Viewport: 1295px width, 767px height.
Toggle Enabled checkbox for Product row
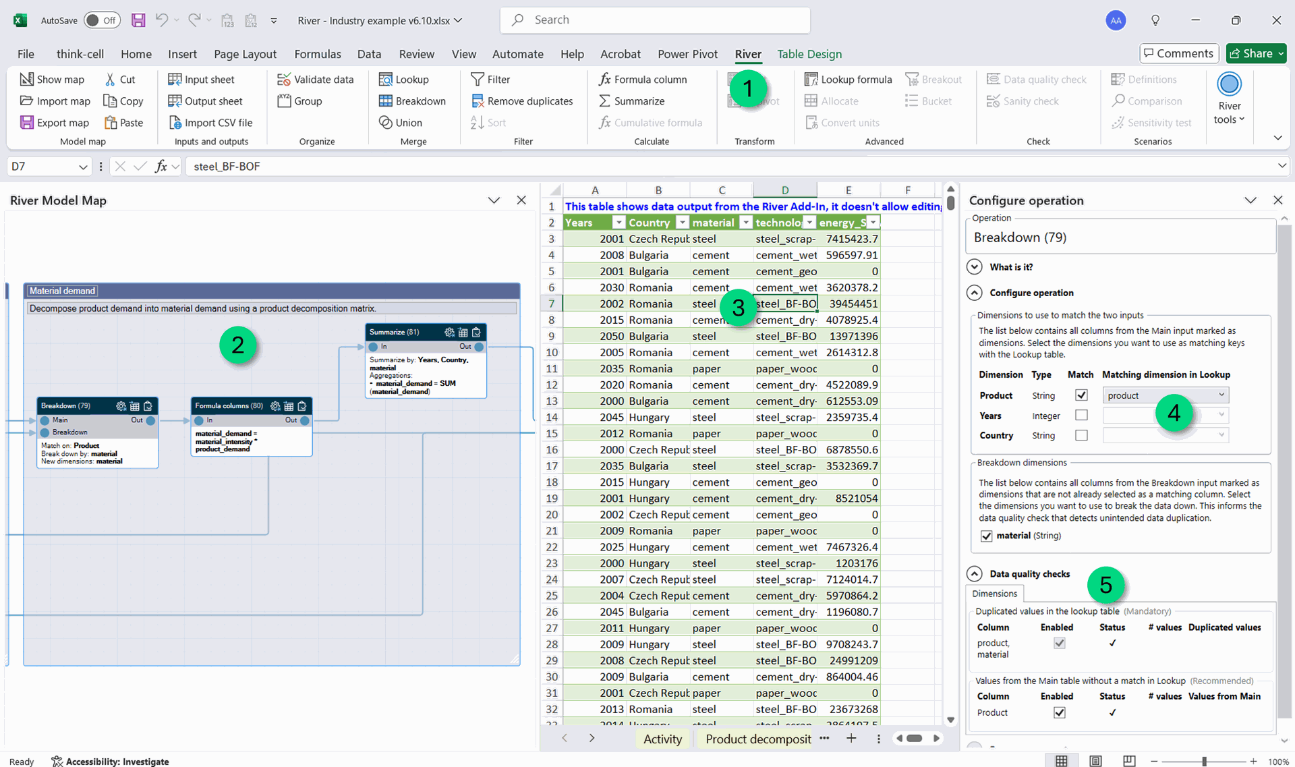click(1060, 712)
